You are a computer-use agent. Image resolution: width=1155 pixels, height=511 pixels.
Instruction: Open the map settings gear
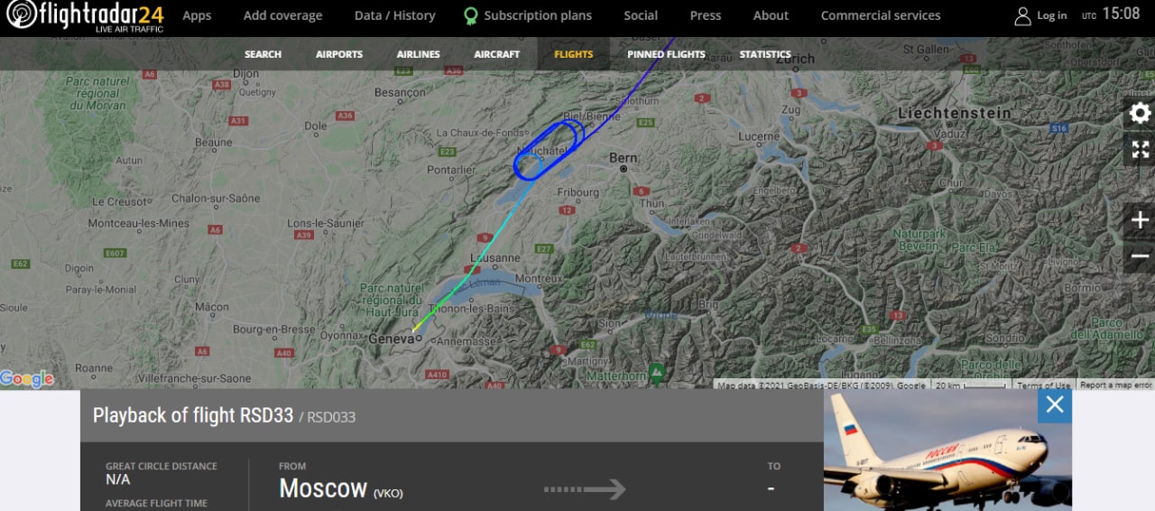click(x=1140, y=114)
